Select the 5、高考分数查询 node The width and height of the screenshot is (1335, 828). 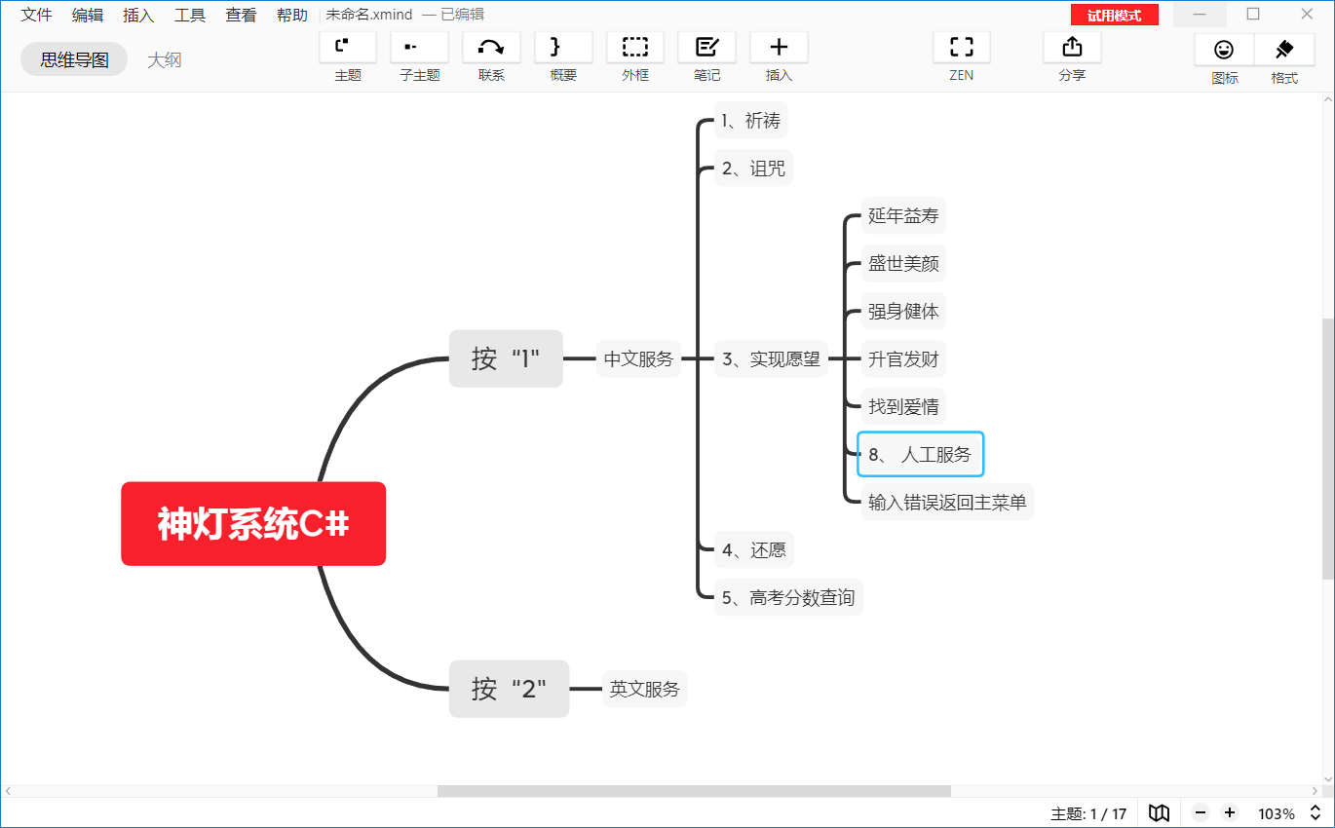pos(788,597)
